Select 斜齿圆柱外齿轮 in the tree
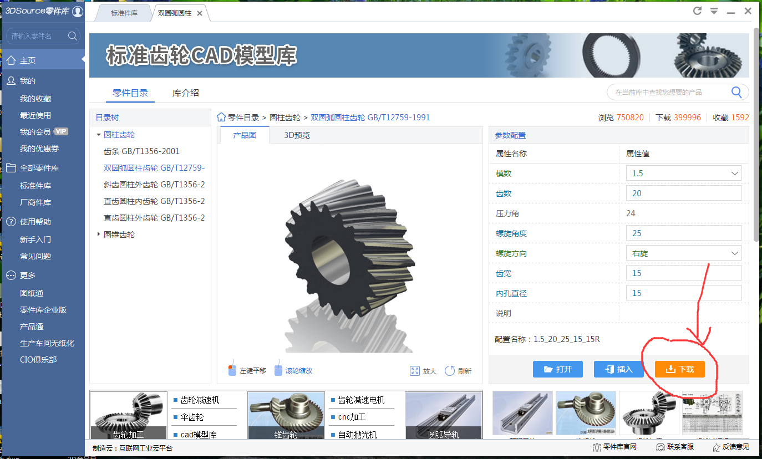This screenshot has height=459, width=762. tap(154, 185)
